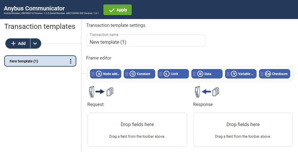Click the drag handle of Limit chip
Image resolution: width=298 pixels, height=152 pixels.
click(x=161, y=74)
